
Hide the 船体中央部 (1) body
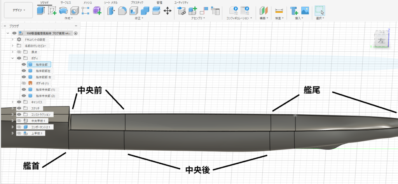tap(24, 89)
